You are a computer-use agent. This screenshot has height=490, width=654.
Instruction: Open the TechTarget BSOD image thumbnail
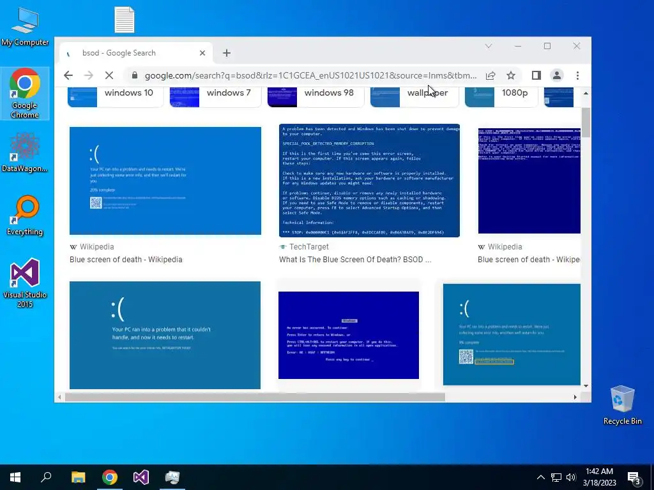tap(369, 181)
